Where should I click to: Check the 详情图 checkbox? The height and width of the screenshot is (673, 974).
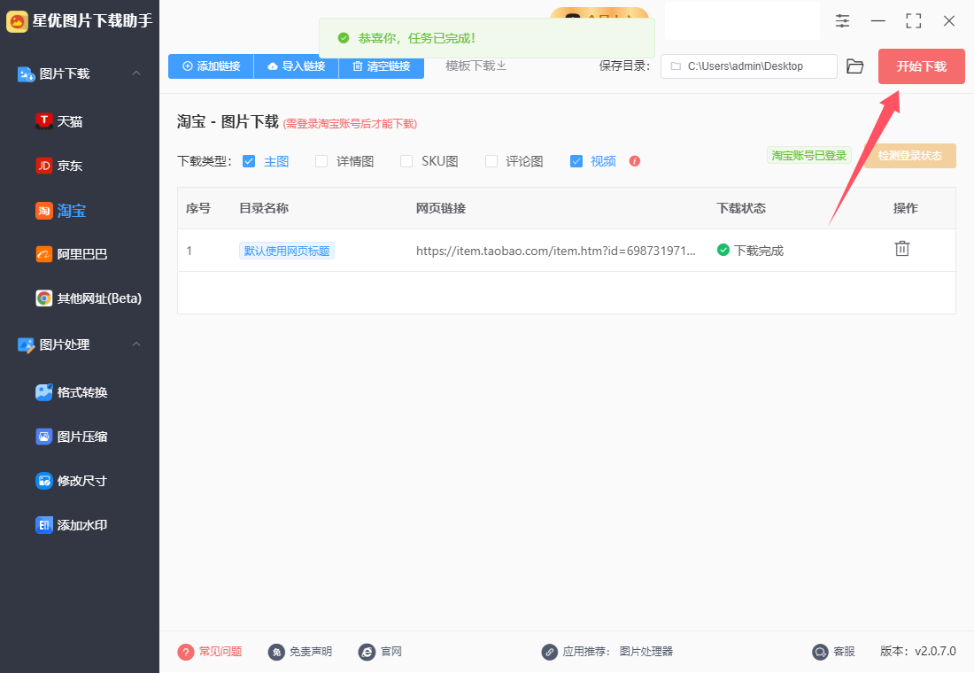point(321,161)
